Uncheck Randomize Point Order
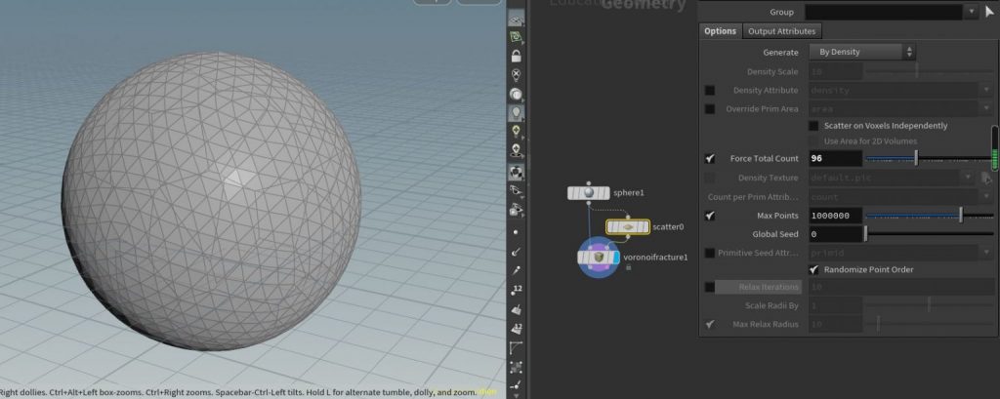Screen dimensions: 1000x399 click(813, 269)
